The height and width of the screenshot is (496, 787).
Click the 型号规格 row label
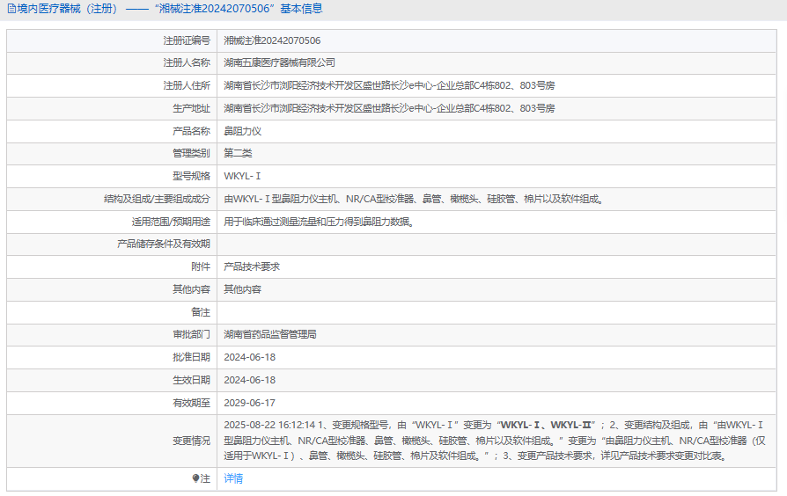[x=191, y=176]
